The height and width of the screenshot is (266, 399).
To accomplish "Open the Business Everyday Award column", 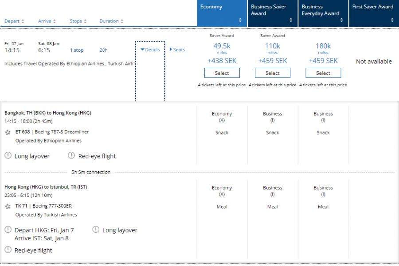I will (x=323, y=13).
